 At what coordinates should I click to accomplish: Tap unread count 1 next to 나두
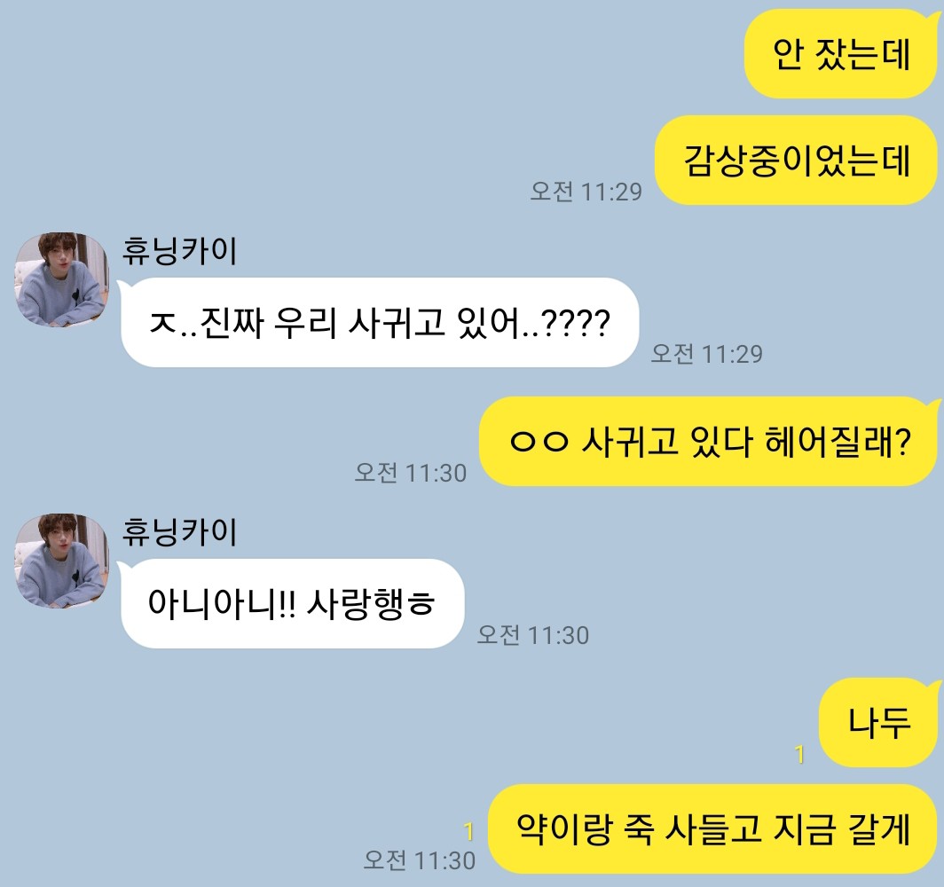[799, 754]
